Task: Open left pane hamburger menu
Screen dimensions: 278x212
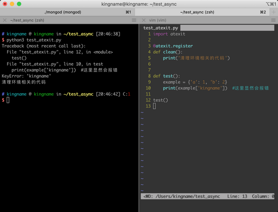Action: (134, 20)
